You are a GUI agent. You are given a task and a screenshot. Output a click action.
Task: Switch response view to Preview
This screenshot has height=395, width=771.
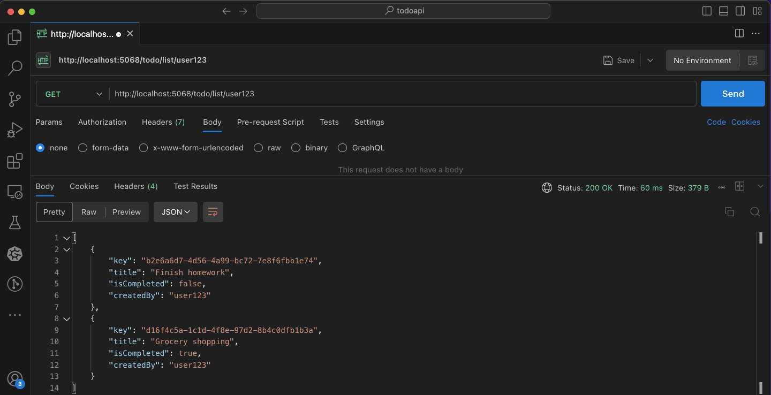coord(127,212)
